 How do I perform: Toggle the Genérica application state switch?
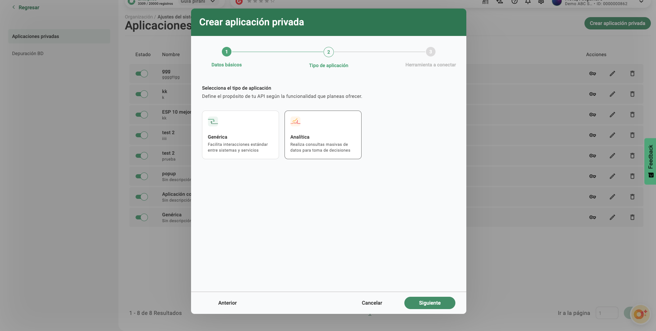(x=141, y=217)
